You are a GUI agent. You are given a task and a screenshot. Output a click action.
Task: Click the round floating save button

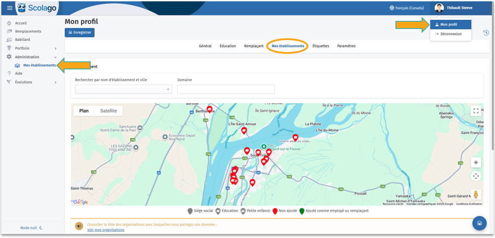pyautogui.click(x=479, y=223)
